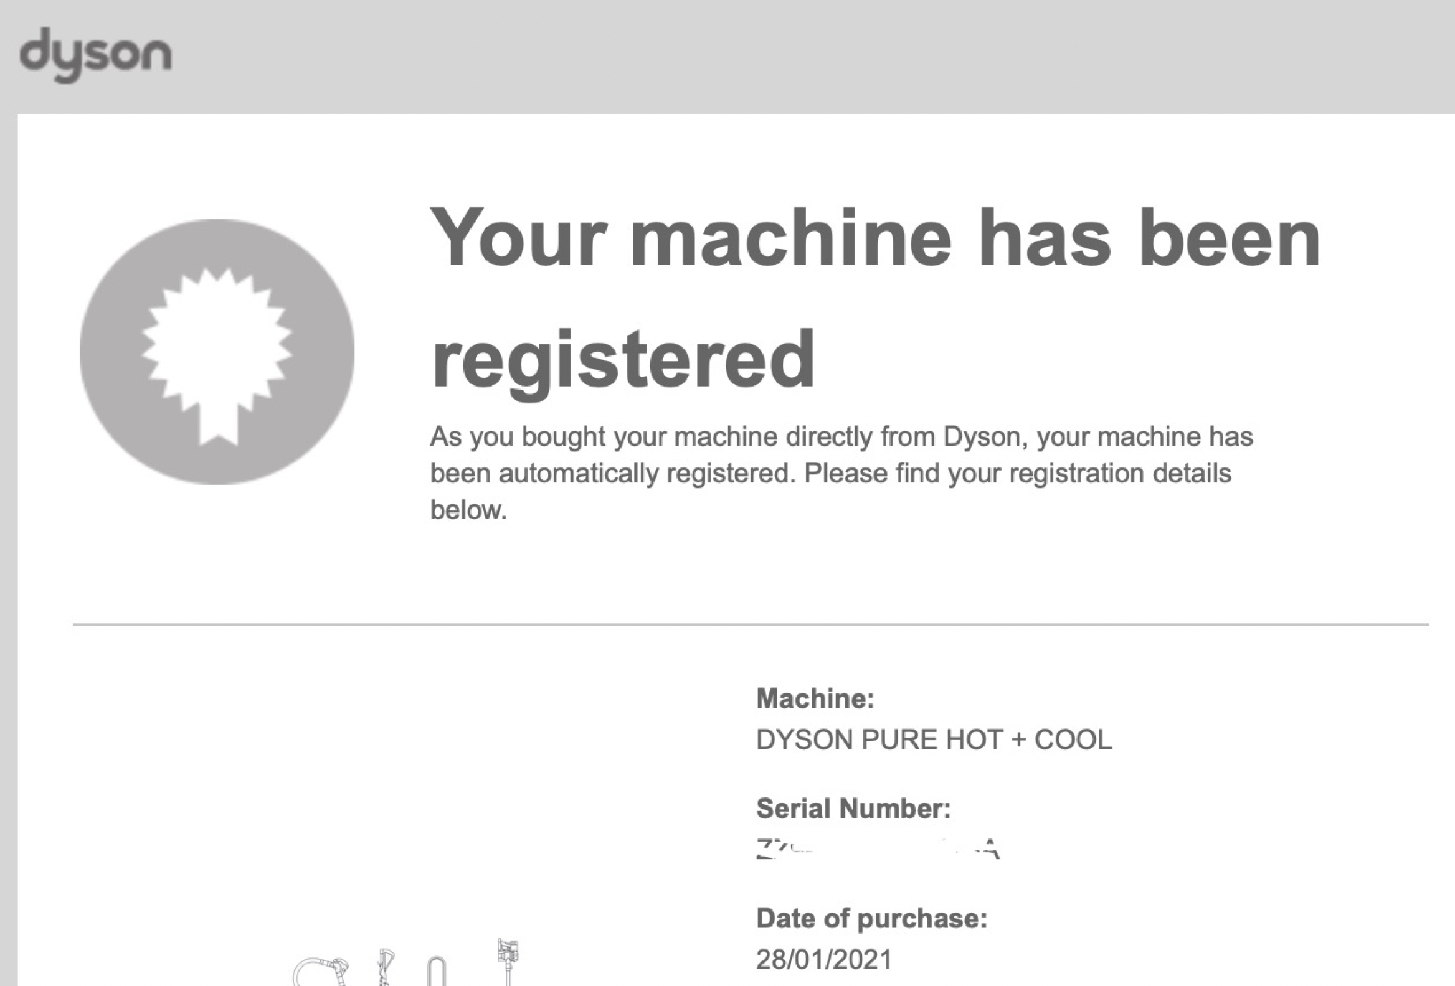Viewport: 1455px width, 986px height.
Task: Click the 'Date of purchase:' label
Action: [x=871, y=918]
